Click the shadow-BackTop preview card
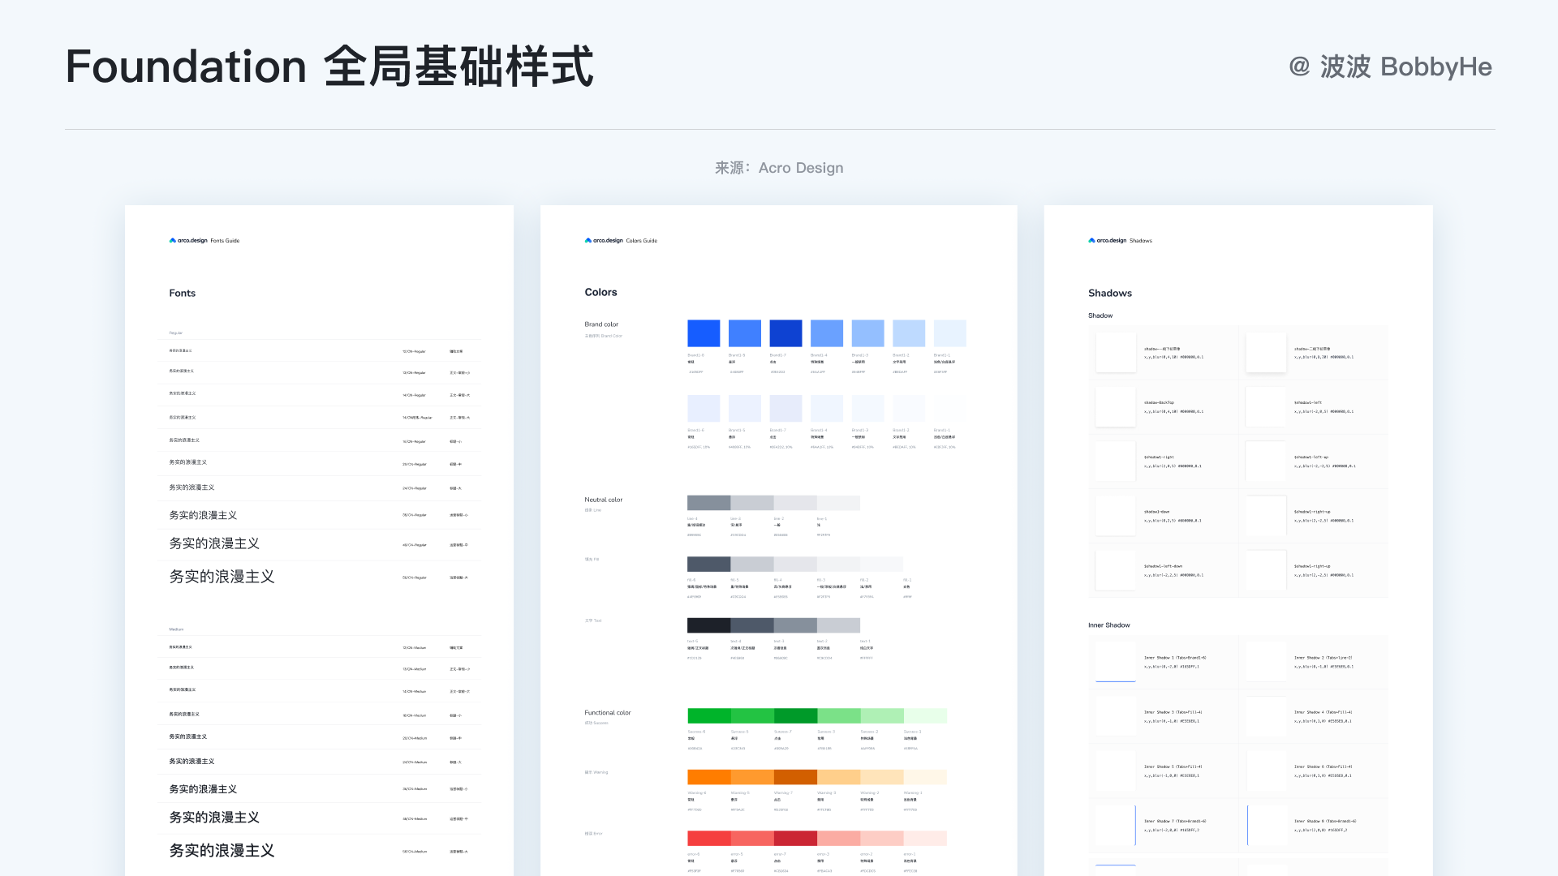Image resolution: width=1558 pixels, height=876 pixels. [x=1116, y=407]
